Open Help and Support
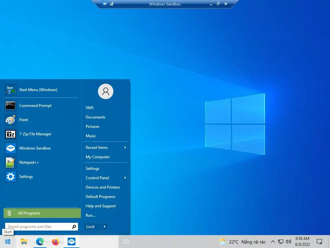This screenshot has width=330, height=248. pyautogui.click(x=101, y=206)
